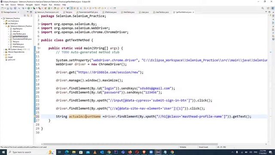Screen dimensions: 275x155
Task: Select WebTable.java in Package Explorer
Action: coord(18,44)
